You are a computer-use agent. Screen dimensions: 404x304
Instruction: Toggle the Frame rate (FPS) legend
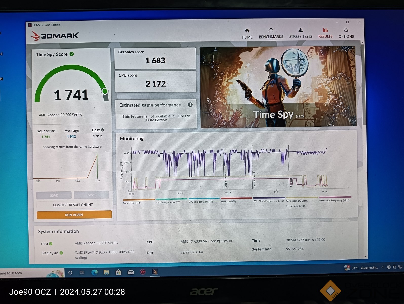point(138,202)
